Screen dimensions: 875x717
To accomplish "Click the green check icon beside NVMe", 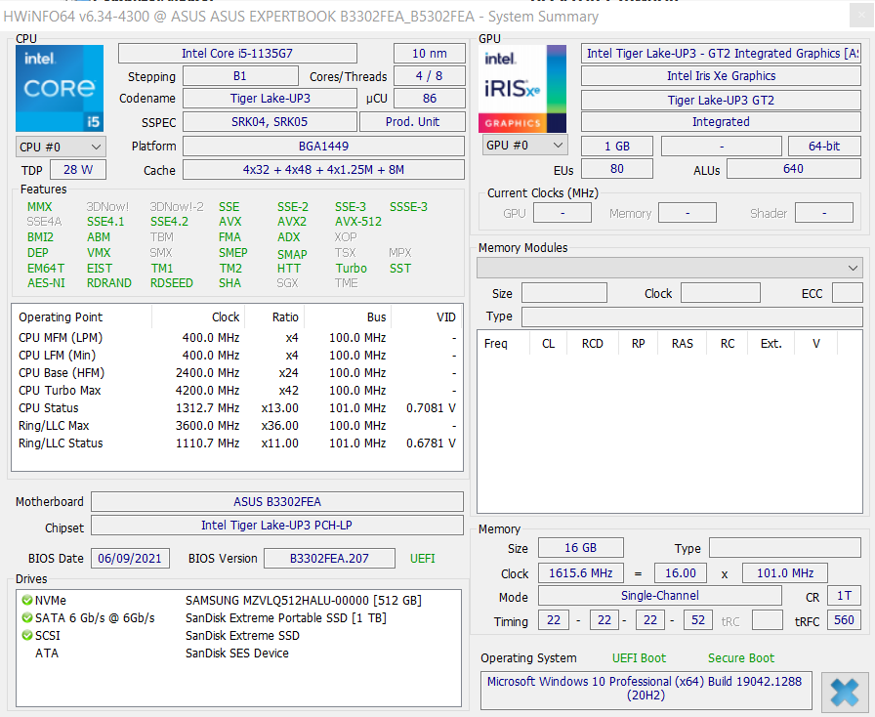I will click(x=26, y=601).
